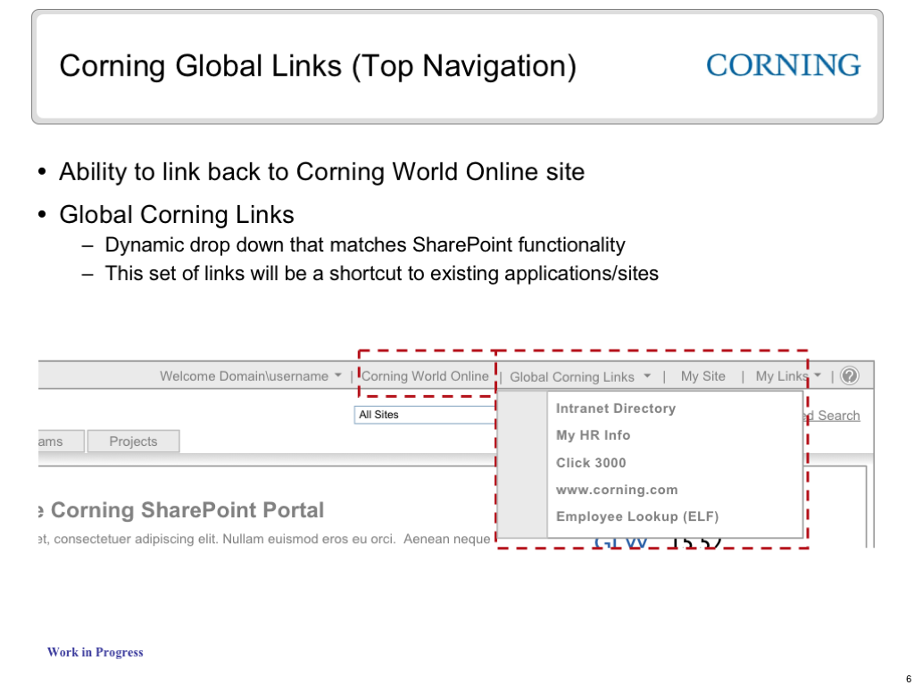Select Click 3000 in the dropdown
This screenshot has height=685, width=914.
591,463
